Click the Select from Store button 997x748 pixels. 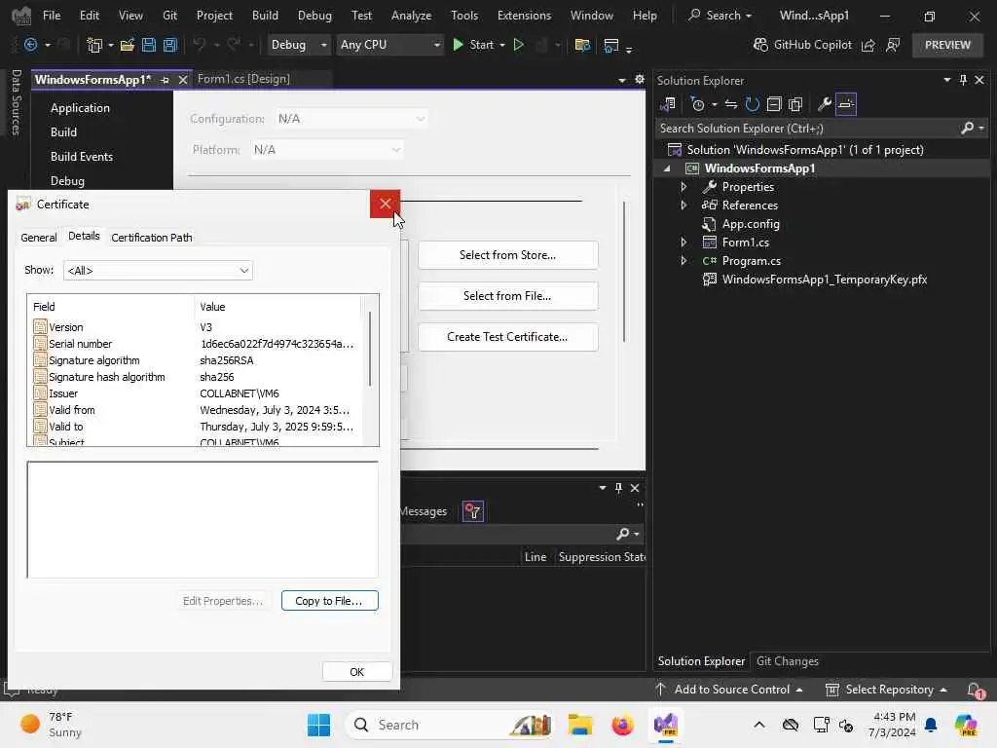coord(507,255)
